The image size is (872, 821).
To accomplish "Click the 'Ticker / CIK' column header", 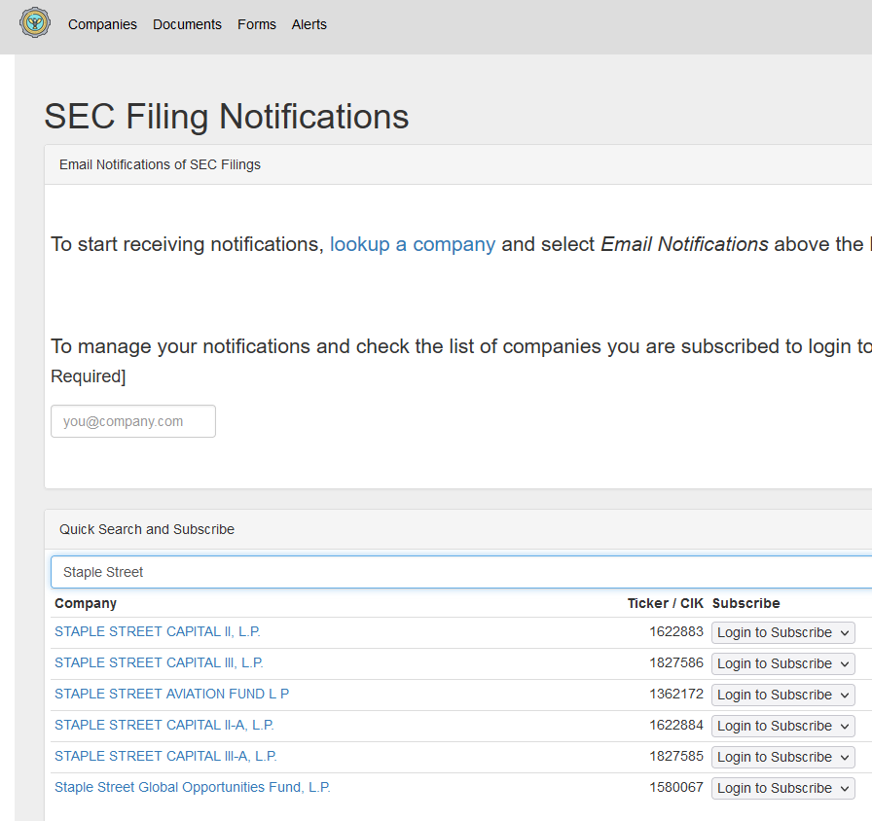I will click(x=665, y=603).
